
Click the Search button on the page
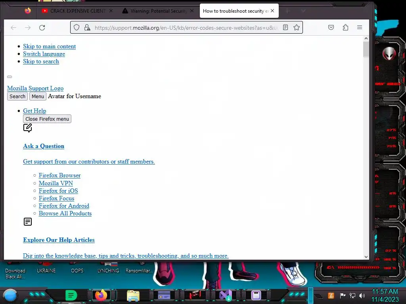17,97
